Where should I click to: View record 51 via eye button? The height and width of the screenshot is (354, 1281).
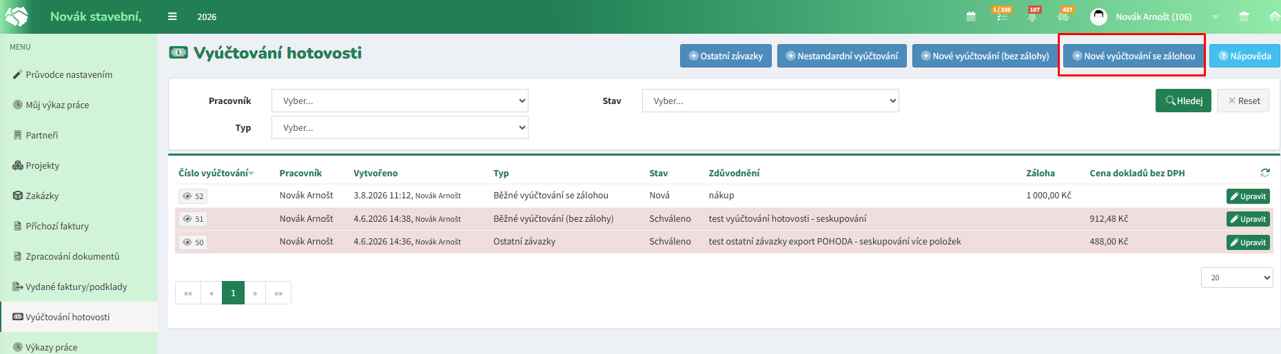point(193,219)
